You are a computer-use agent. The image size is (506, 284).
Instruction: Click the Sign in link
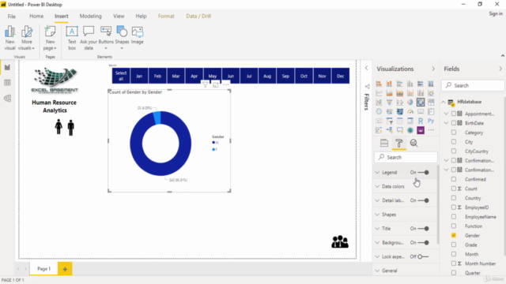[x=496, y=13]
